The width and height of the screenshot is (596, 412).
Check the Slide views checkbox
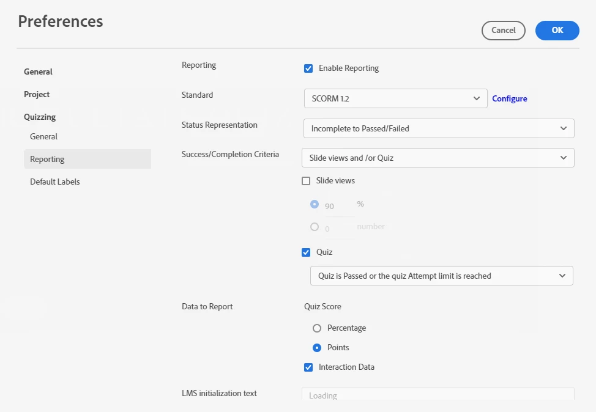(x=307, y=181)
